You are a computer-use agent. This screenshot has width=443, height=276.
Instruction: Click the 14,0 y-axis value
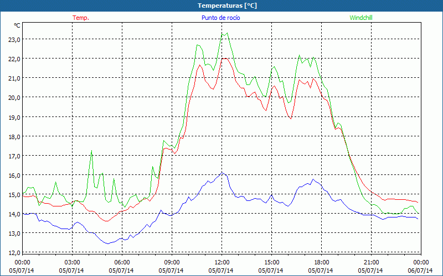pyautogui.click(x=14, y=214)
